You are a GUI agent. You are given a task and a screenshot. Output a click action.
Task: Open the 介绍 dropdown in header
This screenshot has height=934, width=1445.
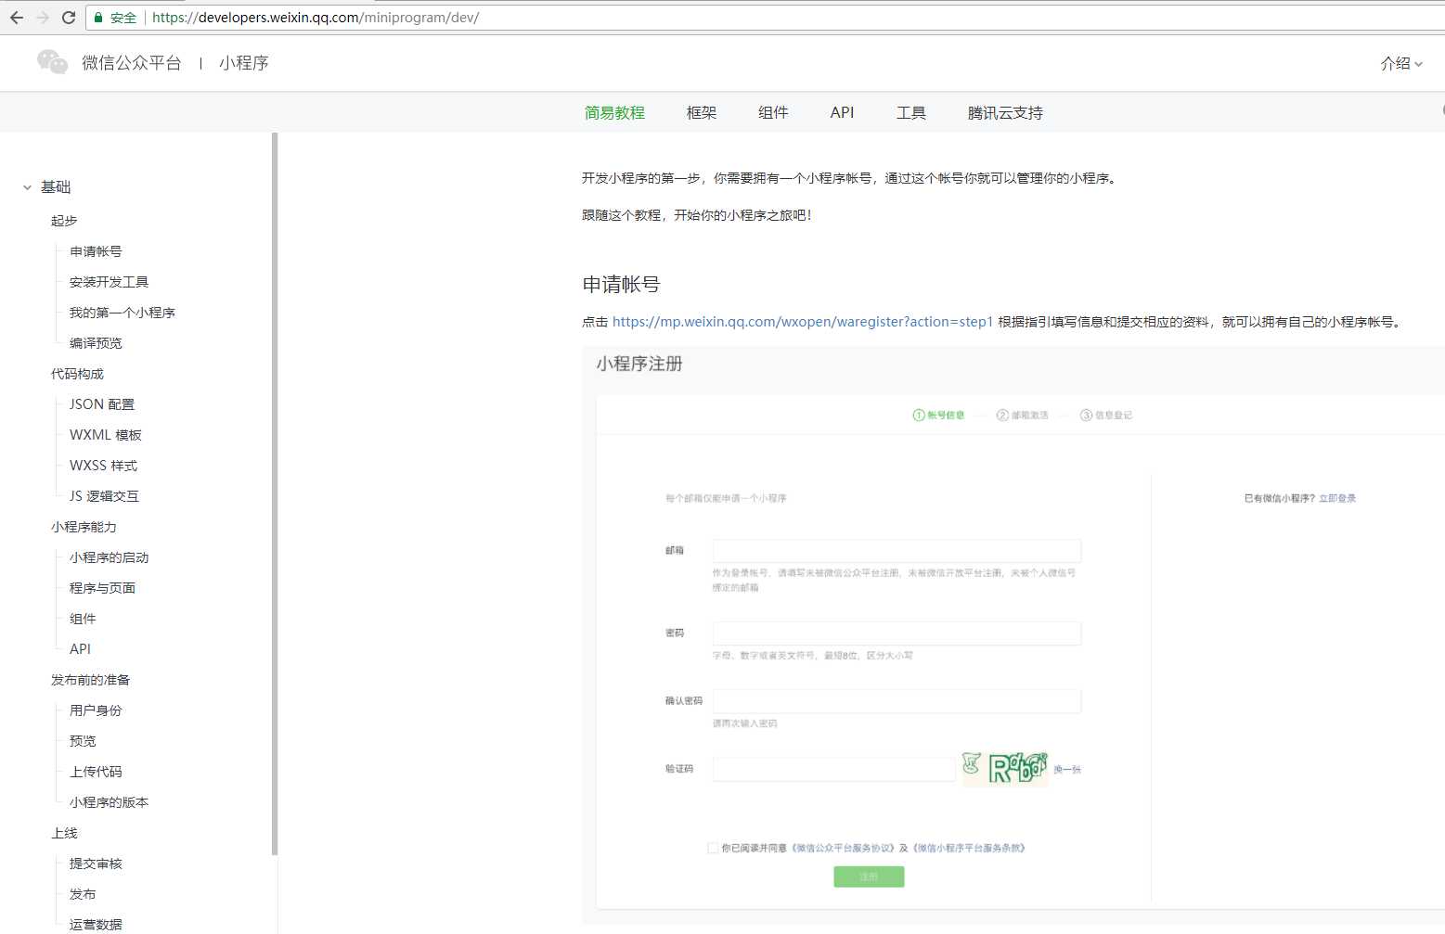(x=1400, y=63)
